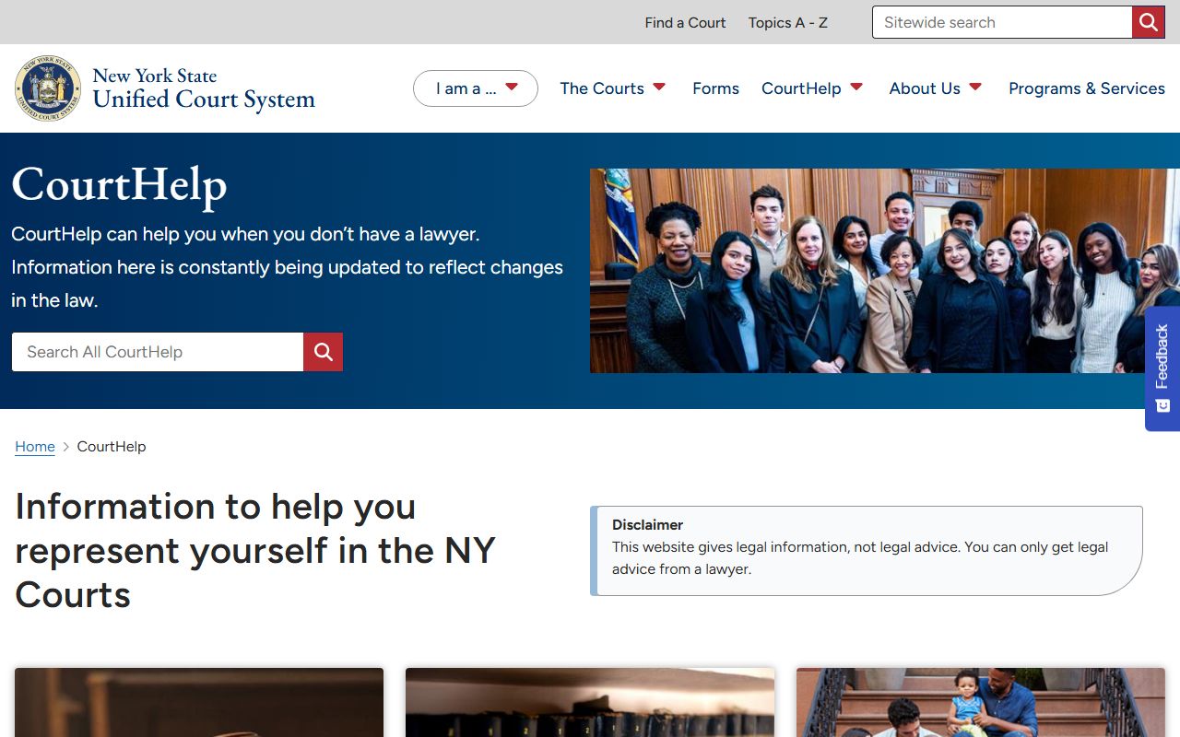Click the group photo banner image
This screenshot has height=737, width=1180.
coord(885,271)
